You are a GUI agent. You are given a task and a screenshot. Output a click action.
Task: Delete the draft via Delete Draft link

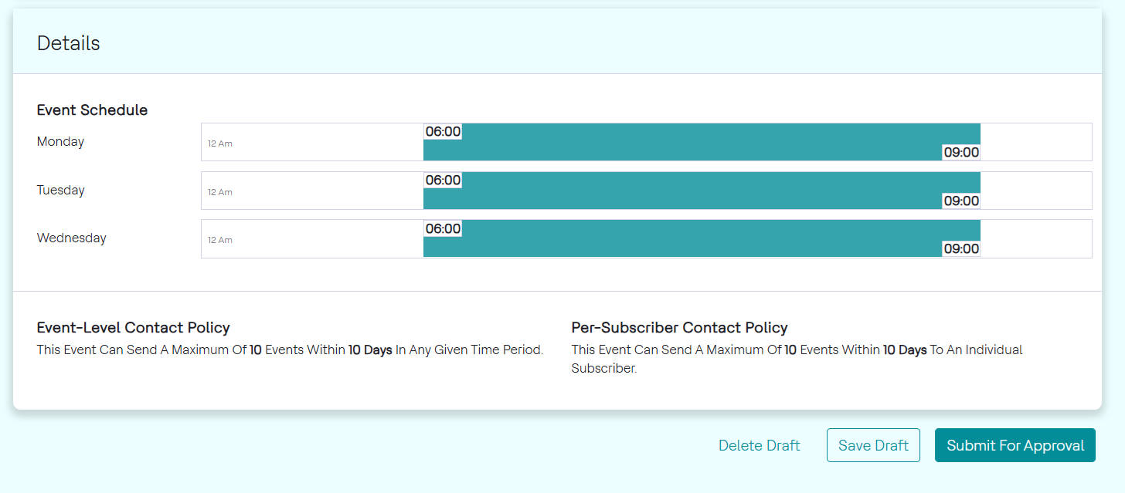coord(759,445)
